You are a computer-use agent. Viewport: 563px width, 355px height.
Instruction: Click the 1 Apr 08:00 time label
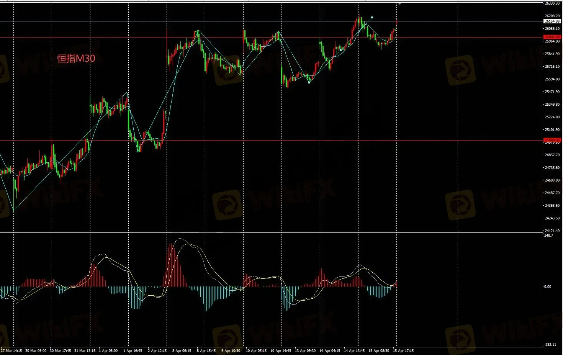[108, 350]
